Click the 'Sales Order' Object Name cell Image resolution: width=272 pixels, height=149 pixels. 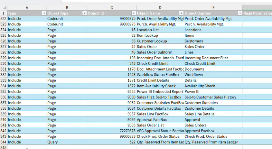(x=160, y=47)
